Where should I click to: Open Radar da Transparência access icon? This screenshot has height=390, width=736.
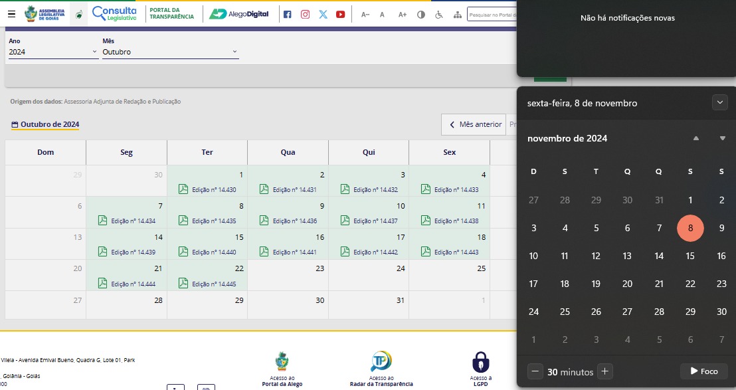(x=381, y=362)
